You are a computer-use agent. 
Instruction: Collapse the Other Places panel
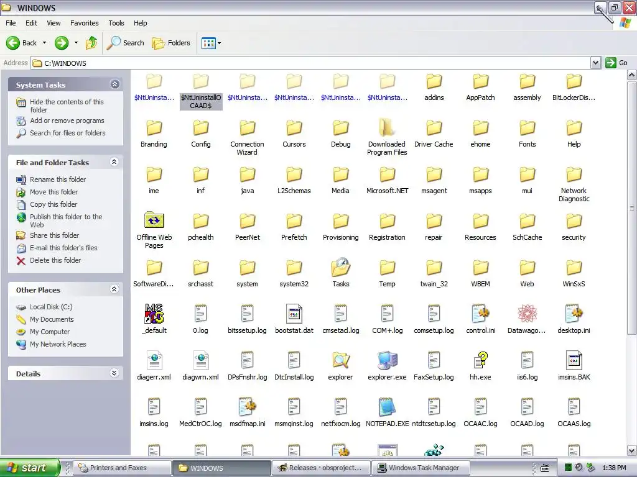[x=114, y=289]
